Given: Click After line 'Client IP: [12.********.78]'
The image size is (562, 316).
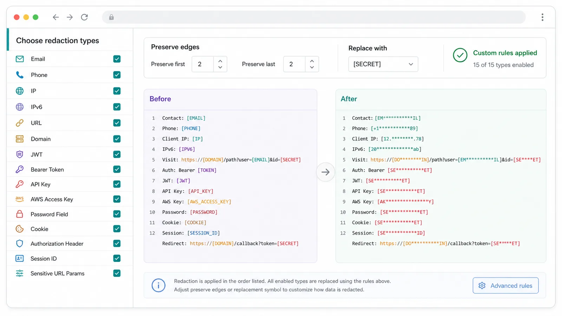Looking at the screenshot, I should [x=388, y=139].
